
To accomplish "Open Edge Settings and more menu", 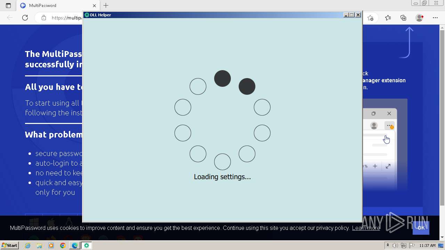I will (x=435, y=18).
